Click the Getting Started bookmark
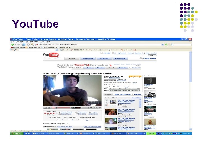 [x=18, y=47]
